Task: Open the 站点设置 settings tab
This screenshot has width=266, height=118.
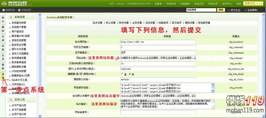Action: click(97, 23)
